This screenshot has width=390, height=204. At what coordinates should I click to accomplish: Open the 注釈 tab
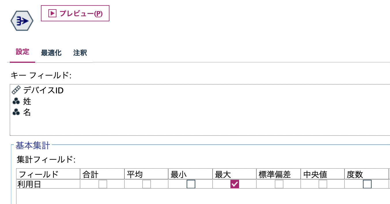(x=80, y=53)
